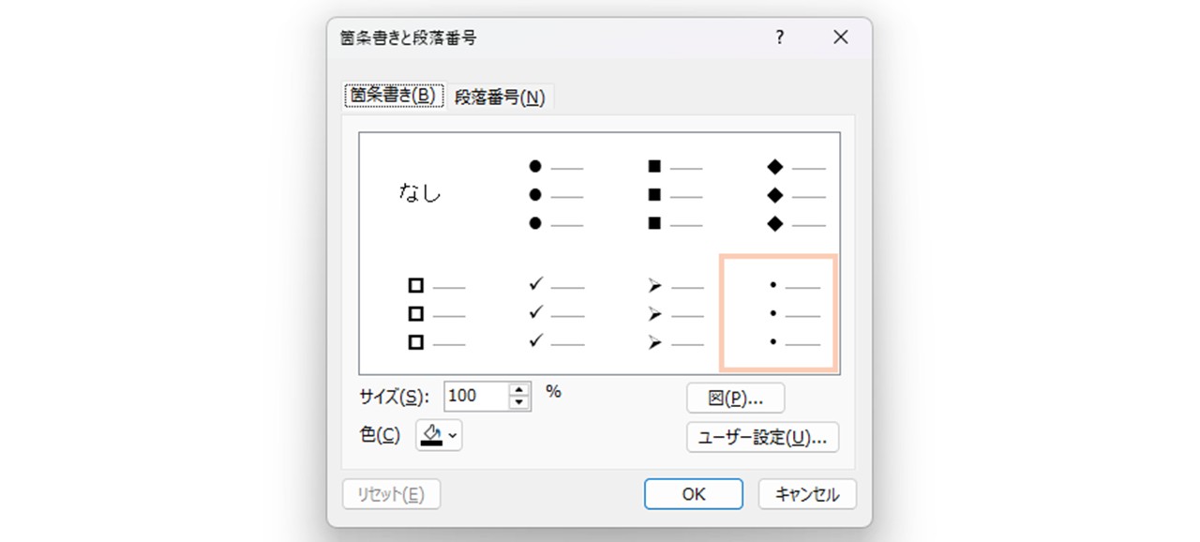Open the 色(C) bullet color dropdown
Image resolution: width=1200 pixels, height=542 pixels.
pos(439,435)
